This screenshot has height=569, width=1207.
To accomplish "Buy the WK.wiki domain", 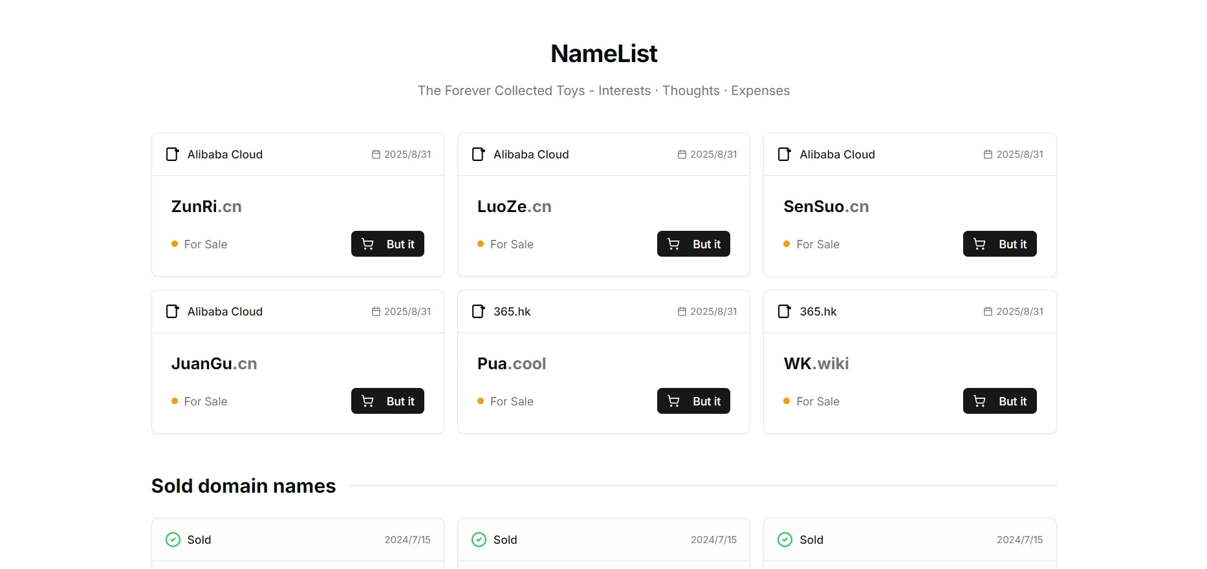I will coord(999,401).
